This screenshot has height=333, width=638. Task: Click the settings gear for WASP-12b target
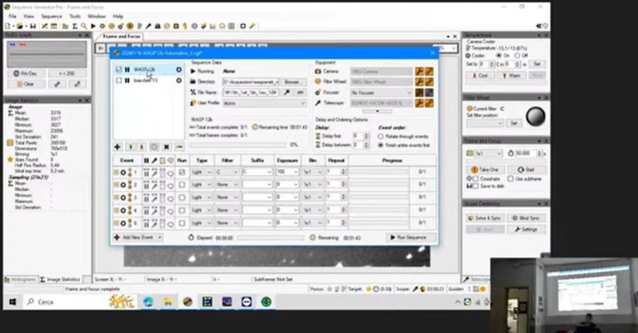(x=178, y=70)
